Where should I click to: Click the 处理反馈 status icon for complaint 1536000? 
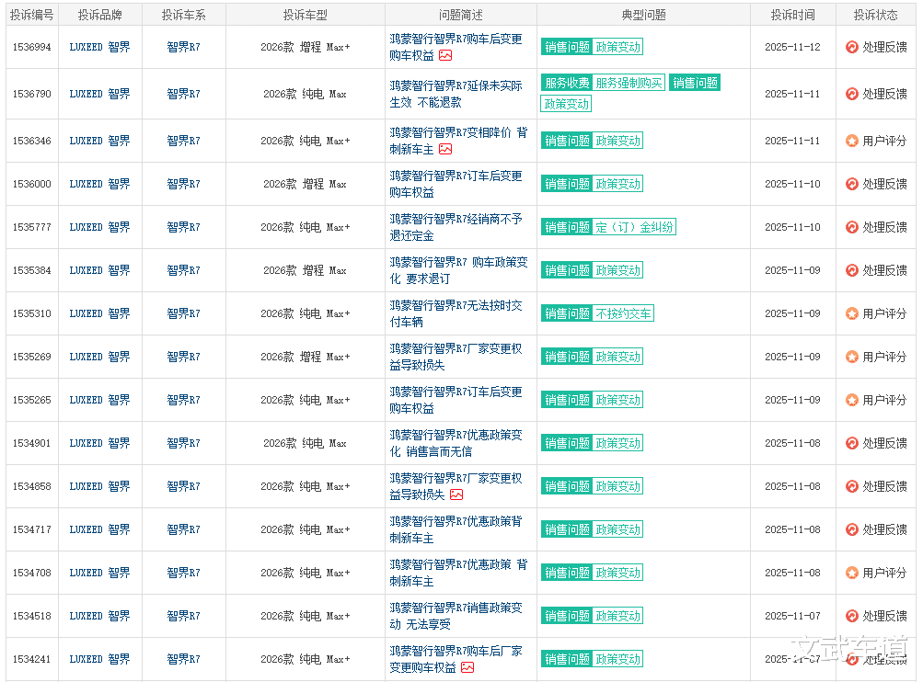[852, 184]
